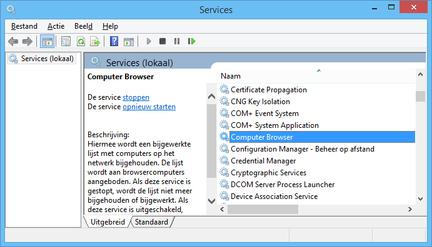432x247 pixels.
Task: Click gear icon beside COM+ System Application
Action: click(x=224, y=125)
